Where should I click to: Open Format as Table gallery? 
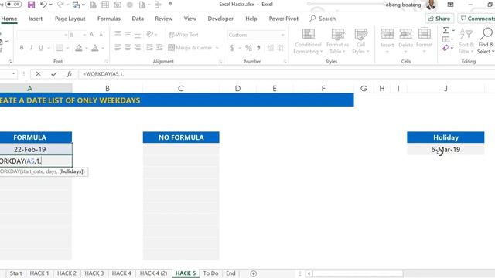(x=337, y=41)
